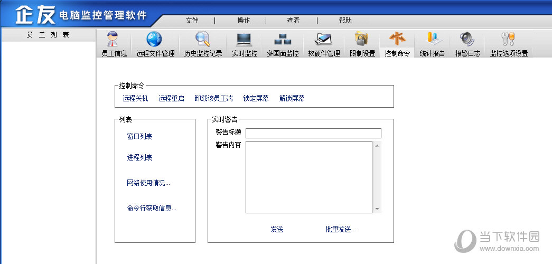Open 统计报告 statistics report
Image resolution: width=552 pixels, height=264 pixels.
(x=432, y=44)
